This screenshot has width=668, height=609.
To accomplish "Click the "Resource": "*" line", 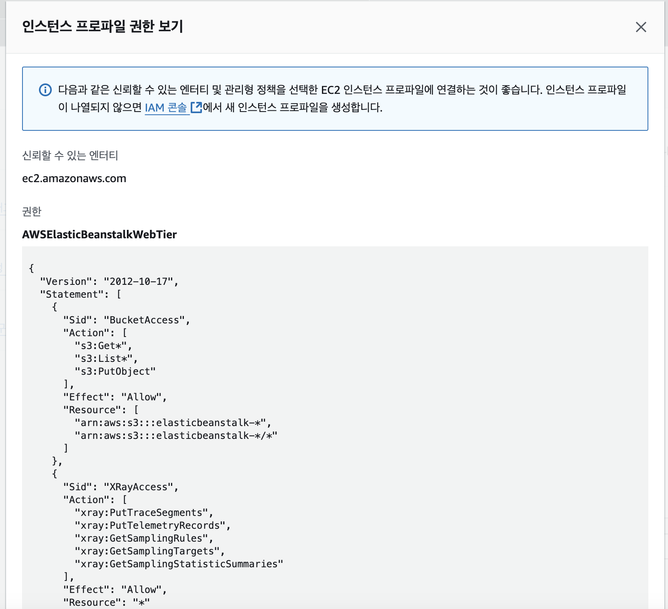I will pos(106,602).
